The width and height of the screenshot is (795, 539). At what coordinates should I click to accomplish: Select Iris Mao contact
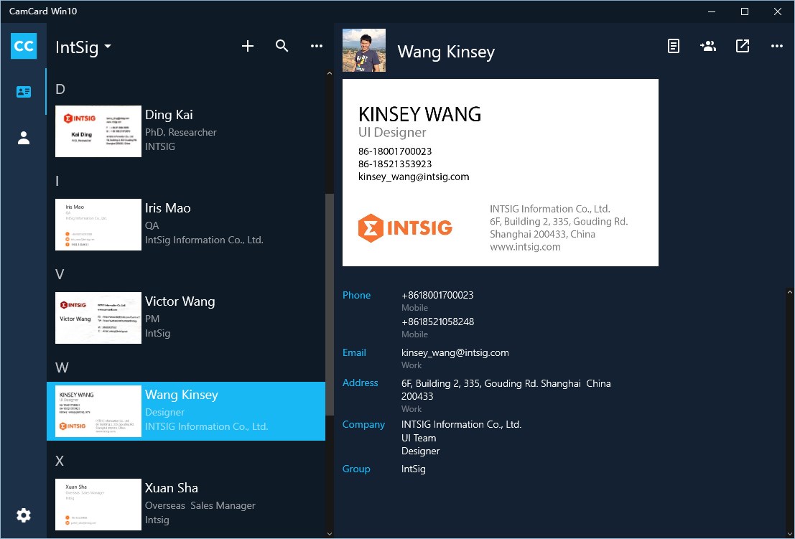click(x=186, y=225)
